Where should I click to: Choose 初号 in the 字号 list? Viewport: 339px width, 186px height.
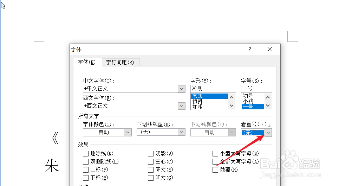[248, 96]
